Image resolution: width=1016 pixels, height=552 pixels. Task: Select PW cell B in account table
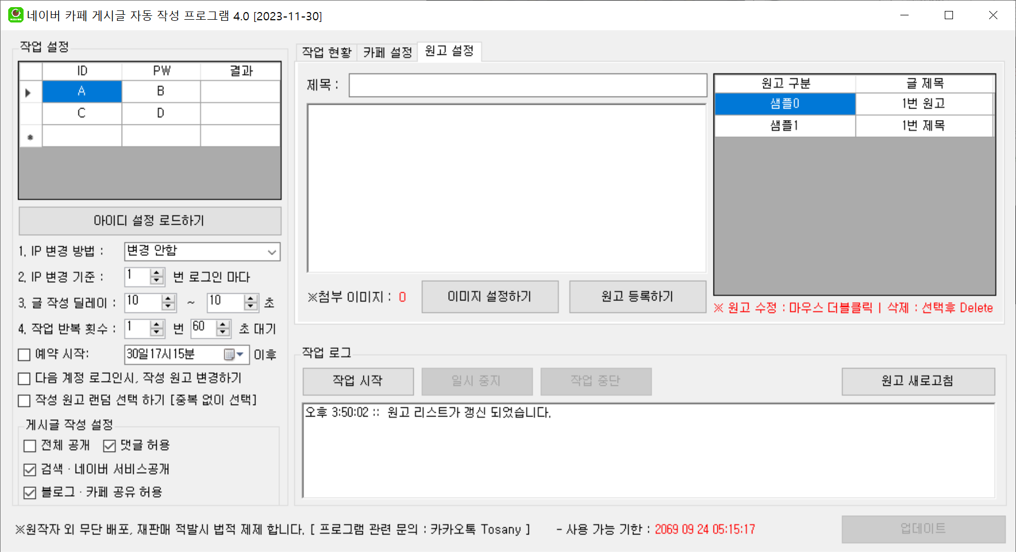(161, 92)
